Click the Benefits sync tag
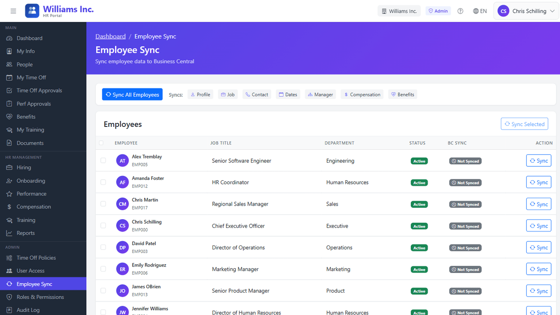The width and height of the screenshot is (560, 315). click(x=402, y=94)
